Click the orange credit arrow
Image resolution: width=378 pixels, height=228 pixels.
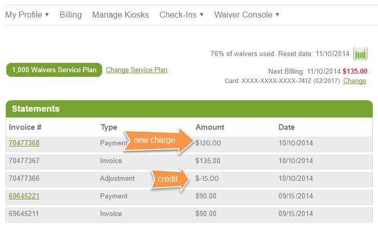(x=169, y=178)
